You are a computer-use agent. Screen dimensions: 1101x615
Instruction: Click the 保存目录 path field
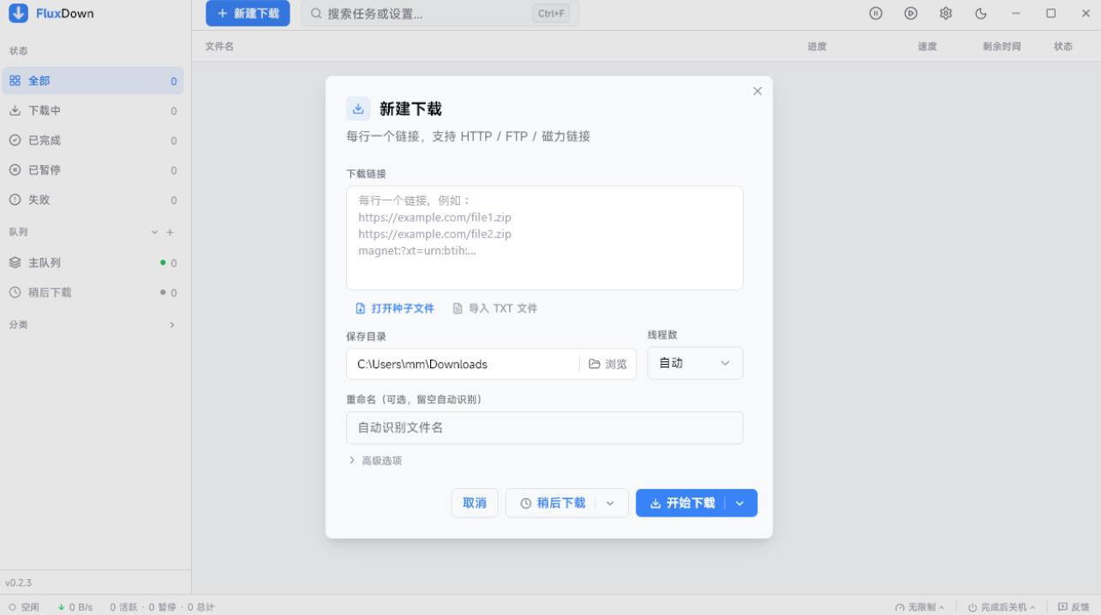pos(463,364)
